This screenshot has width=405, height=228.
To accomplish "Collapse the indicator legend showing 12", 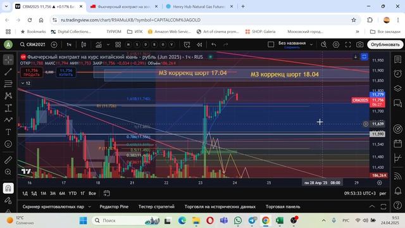I will [25, 83].
